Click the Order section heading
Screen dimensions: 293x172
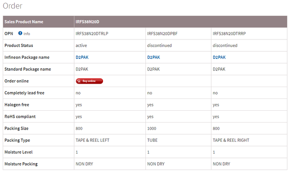coord(13,6)
